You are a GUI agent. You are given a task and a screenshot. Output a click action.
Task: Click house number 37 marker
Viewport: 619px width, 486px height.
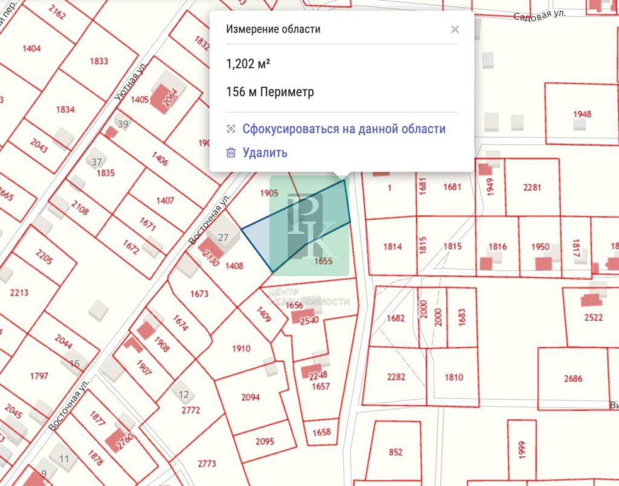pyautogui.click(x=96, y=161)
